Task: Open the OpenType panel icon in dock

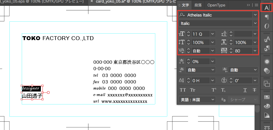Action: tap(267, 26)
